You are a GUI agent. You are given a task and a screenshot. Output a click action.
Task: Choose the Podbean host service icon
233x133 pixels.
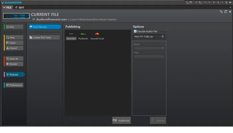pos(83,34)
